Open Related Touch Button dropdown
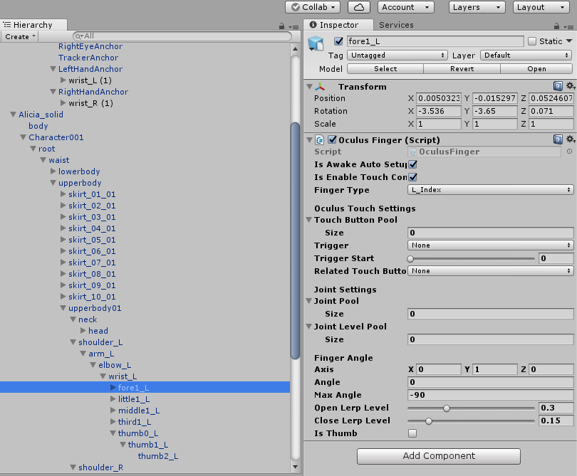Screen dimensions: 577x476 [x=491, y=271]
